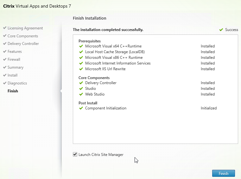Click 'Component Initialization' text
This screenshot has width=241, height=179.
[x=106, y=108]
